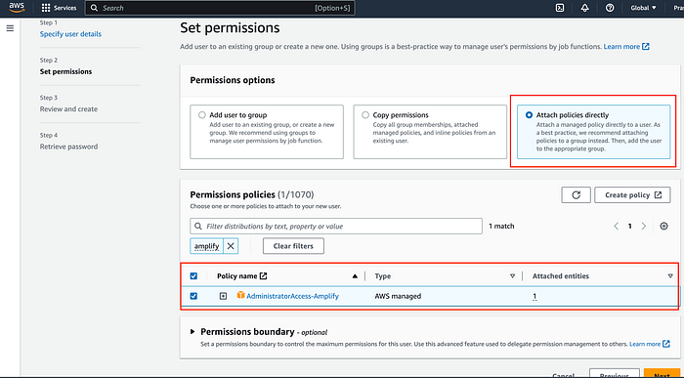The height and width of the screenshot is (378, 684).
Task: Click the Set permissions step
Action: click(x=65, y=71)
